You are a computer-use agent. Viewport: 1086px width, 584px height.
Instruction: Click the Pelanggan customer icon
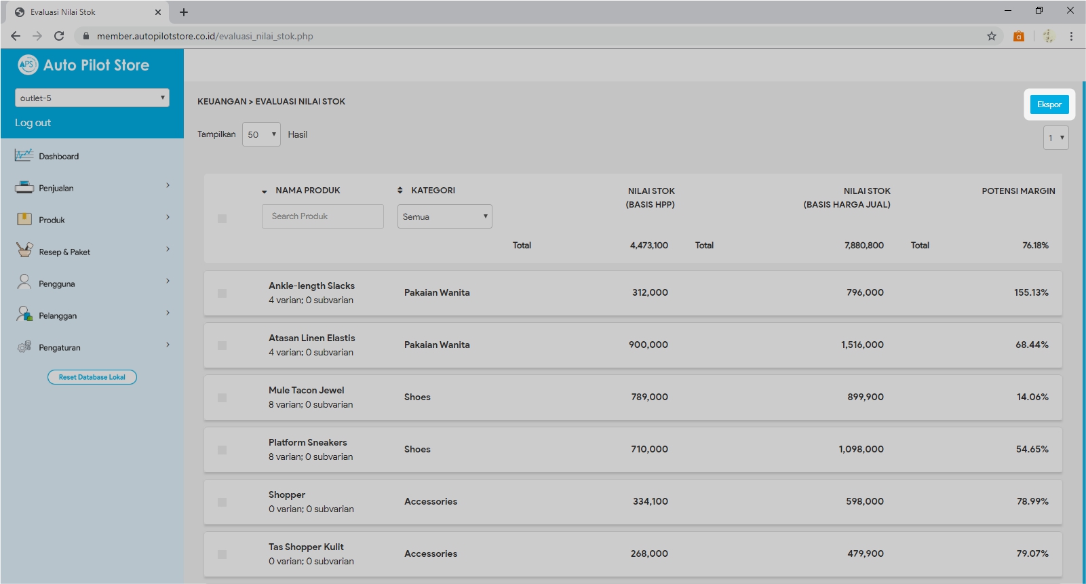pyautogui.click(x=24, y=314)
